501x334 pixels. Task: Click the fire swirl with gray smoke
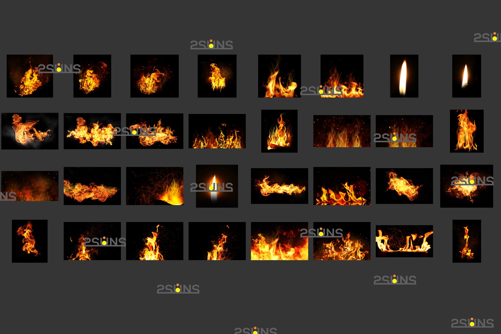(x=30, y=131)
